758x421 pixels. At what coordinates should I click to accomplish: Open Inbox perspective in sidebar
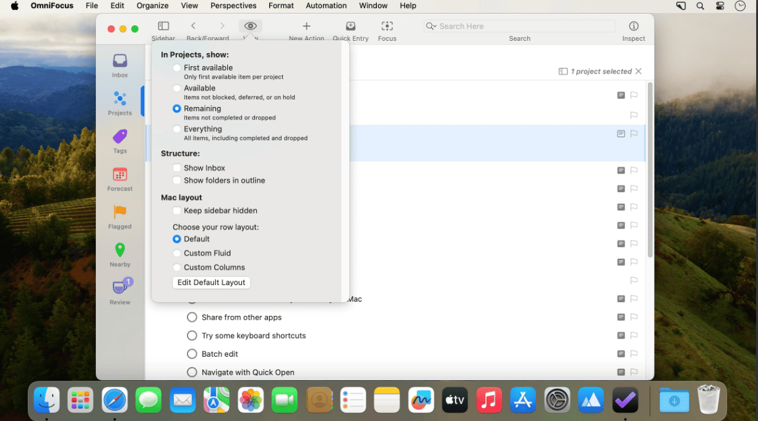(120, 65)
